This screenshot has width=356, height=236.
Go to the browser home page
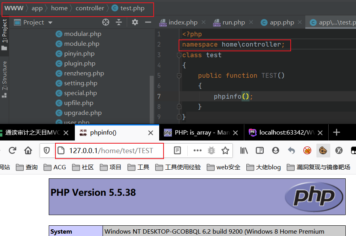28,150
